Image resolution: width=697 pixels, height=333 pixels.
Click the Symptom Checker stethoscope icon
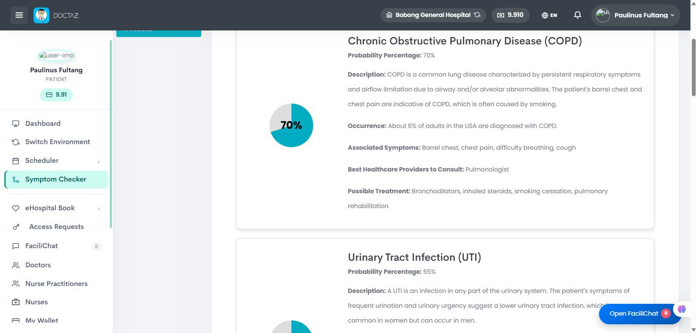pyautogui.click(x=16, y=180)
